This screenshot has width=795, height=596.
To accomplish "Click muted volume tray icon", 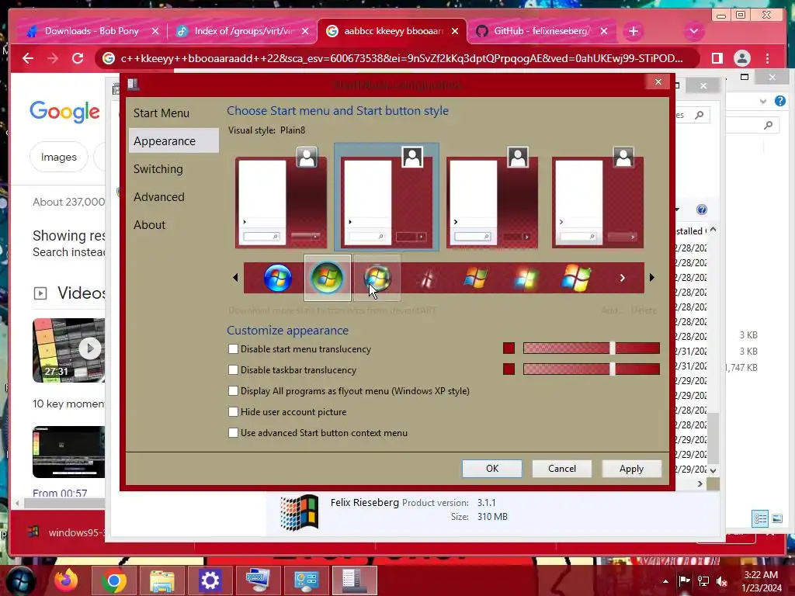I will click(x=721, y=581).
